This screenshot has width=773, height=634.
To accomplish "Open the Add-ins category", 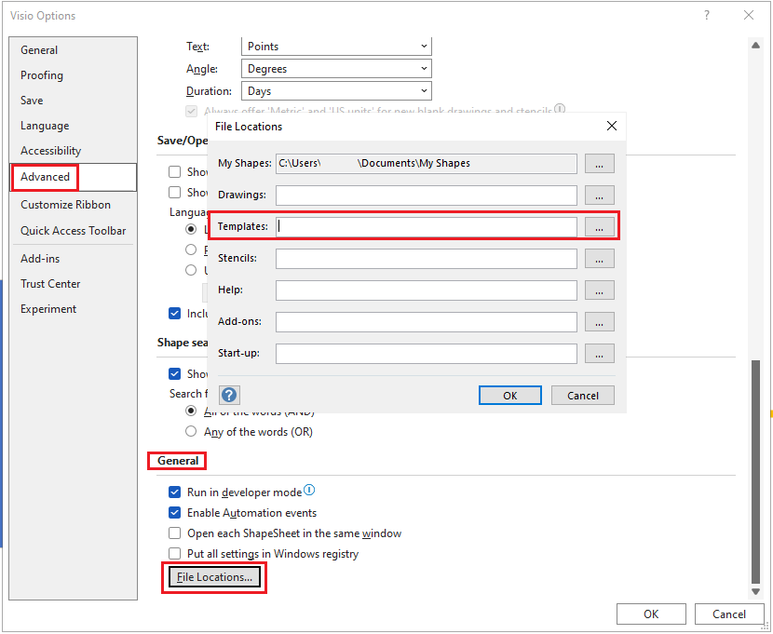I will click(73, 259).
